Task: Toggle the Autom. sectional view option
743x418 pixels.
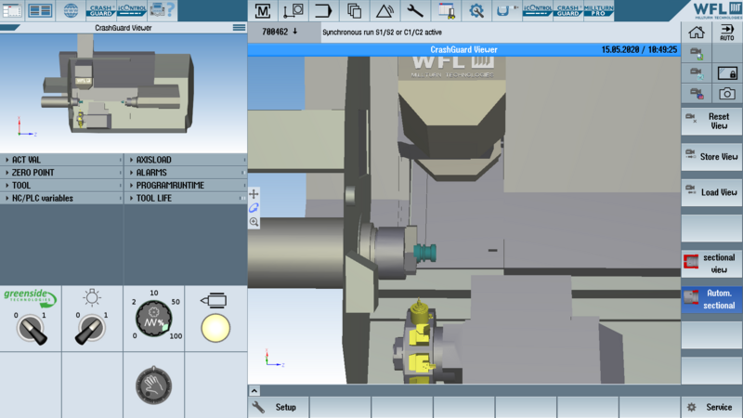Action: (711, 299)
